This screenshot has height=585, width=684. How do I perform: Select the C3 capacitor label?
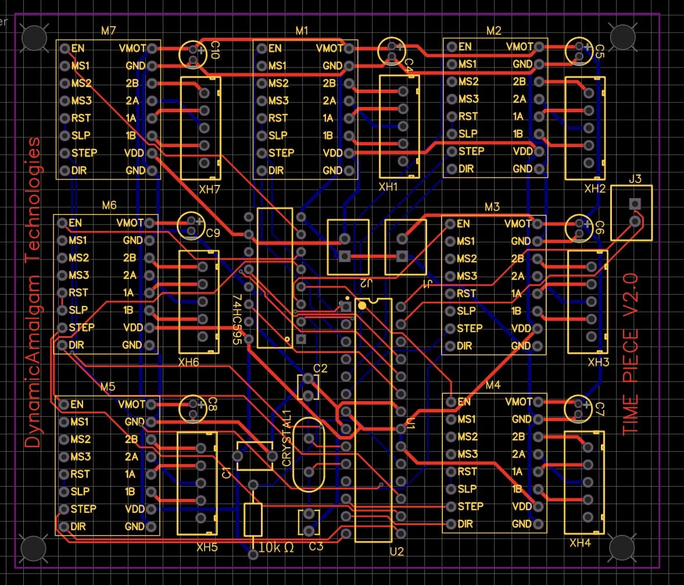pyautogui.click(x=316, y=547)
